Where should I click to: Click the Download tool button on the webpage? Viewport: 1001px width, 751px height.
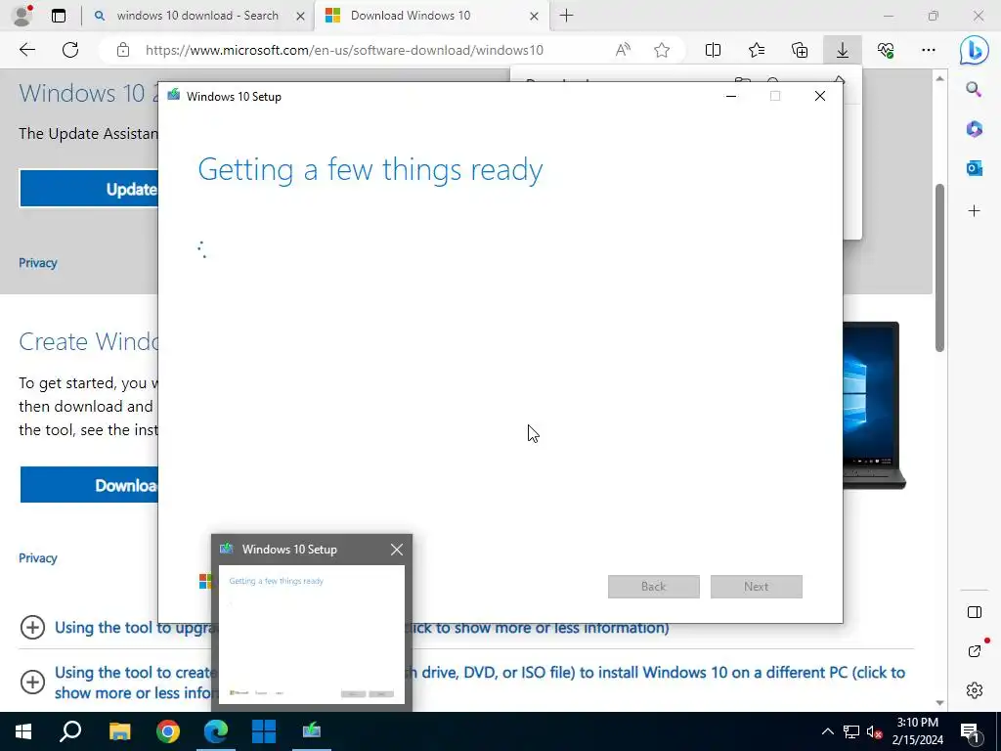coord(89,485)
